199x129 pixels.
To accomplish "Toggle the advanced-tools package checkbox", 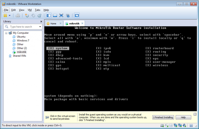I will [x=51, y=59].
